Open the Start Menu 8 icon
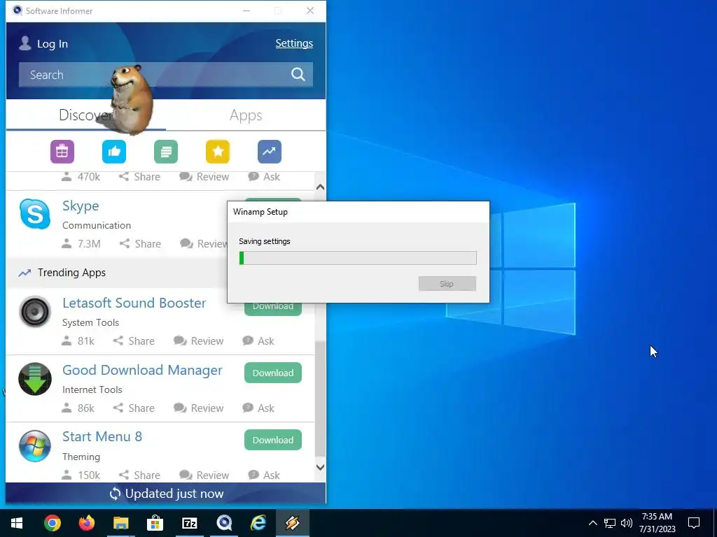The width and height of the screenshot is (717, 537). click(35, 445)
